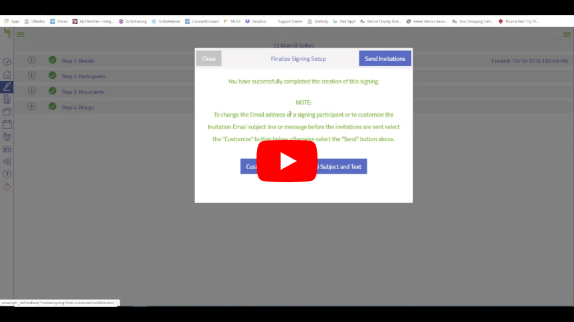Open the home icon in sidebar
This screenshot has width=574, height=322.
[x=7, y=74]
